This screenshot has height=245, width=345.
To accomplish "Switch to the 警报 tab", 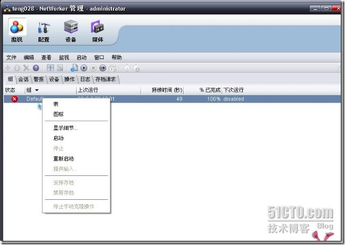I will (x=38, y=79).
